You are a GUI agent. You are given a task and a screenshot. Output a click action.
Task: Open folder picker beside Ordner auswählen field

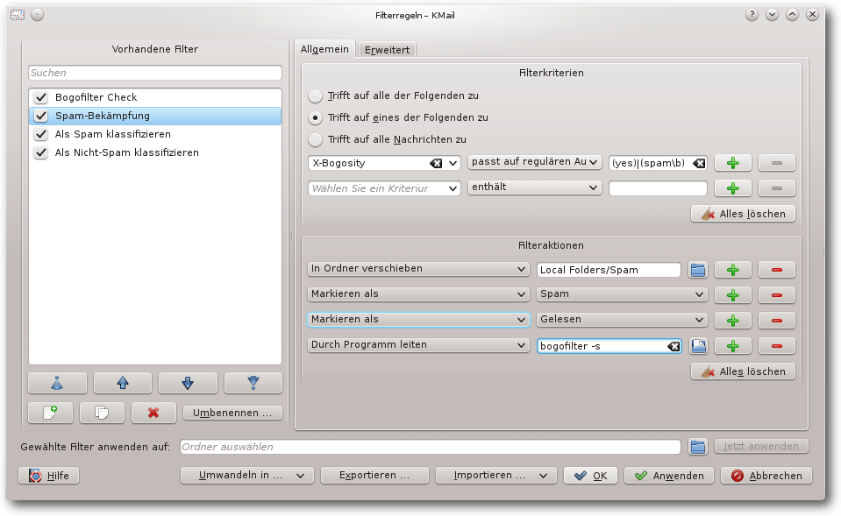pyautogui.click(x=698, y=447)
